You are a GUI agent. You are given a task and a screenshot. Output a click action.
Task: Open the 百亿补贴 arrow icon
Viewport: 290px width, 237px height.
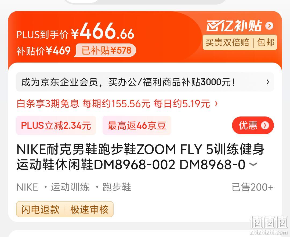click(x=269, y=26)
